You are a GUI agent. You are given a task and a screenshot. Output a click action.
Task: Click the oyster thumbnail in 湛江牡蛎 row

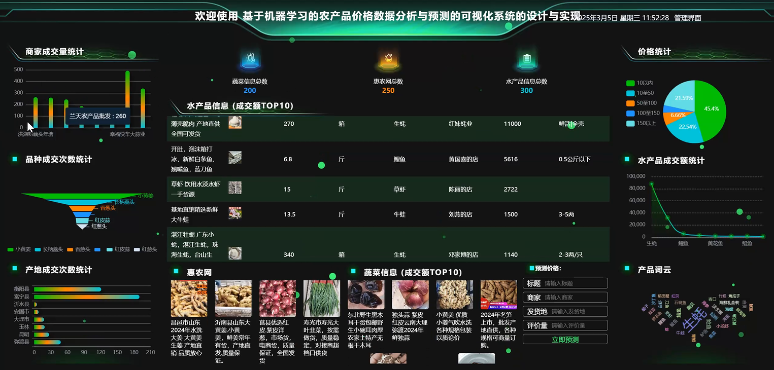(235, 253)
